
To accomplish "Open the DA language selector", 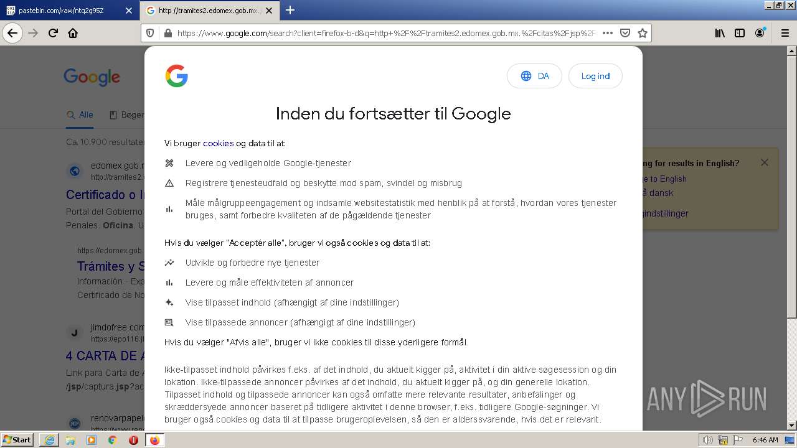I will [534, 76].
